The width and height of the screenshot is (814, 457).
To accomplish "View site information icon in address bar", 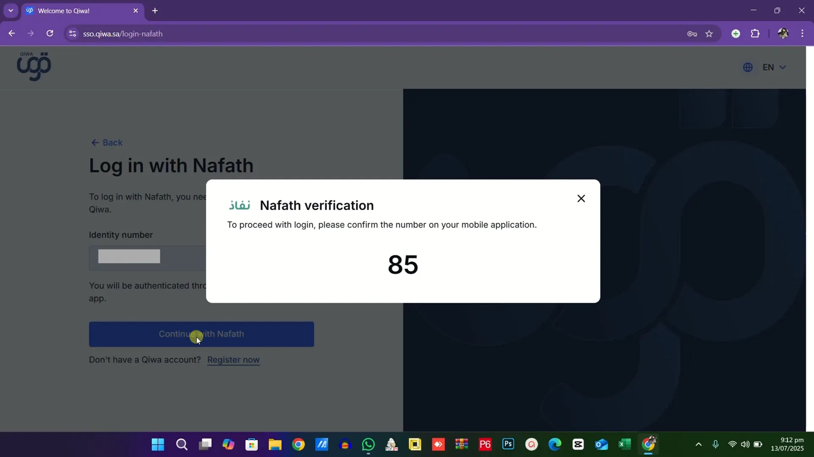I will pos(72,33).
